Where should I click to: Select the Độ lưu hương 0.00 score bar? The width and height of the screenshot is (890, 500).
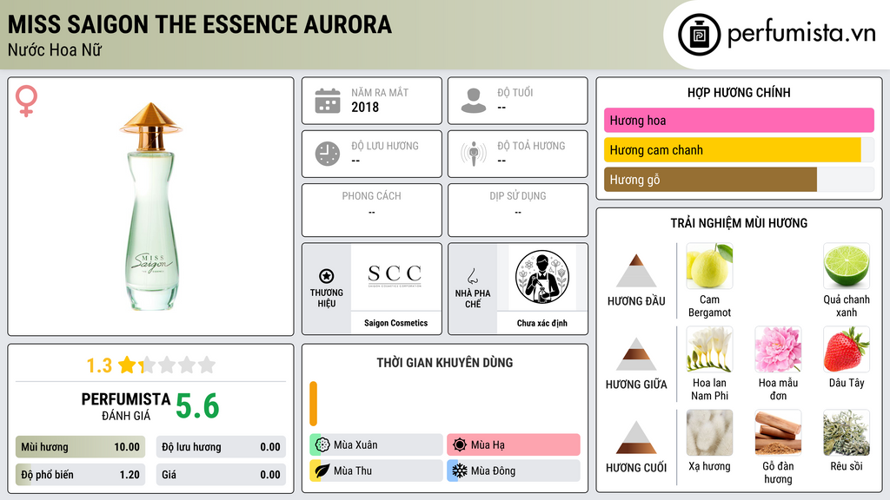221,447
